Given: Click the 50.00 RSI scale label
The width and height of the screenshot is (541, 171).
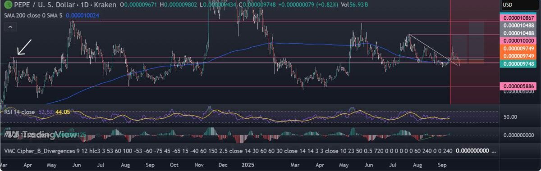Looking at the screenshot, I should pos(510,117).
